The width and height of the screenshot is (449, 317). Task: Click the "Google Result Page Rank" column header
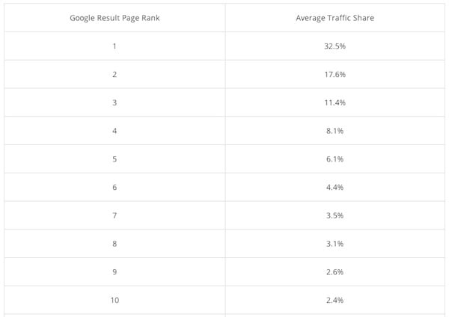click(x=114, y=17)
